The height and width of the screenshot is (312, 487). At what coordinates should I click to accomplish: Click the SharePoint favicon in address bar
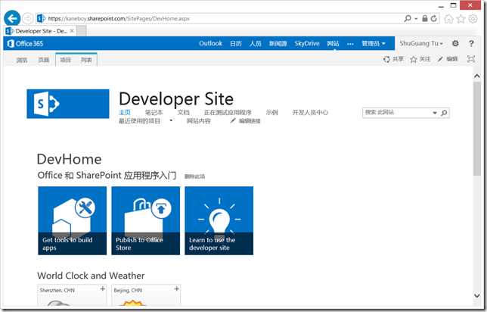41,19
